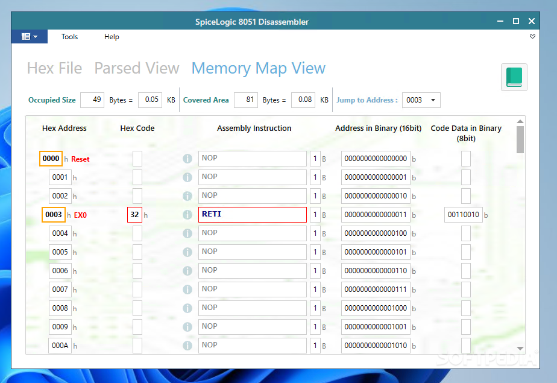Click the 0000 Reset hex address box

point(51,159)
